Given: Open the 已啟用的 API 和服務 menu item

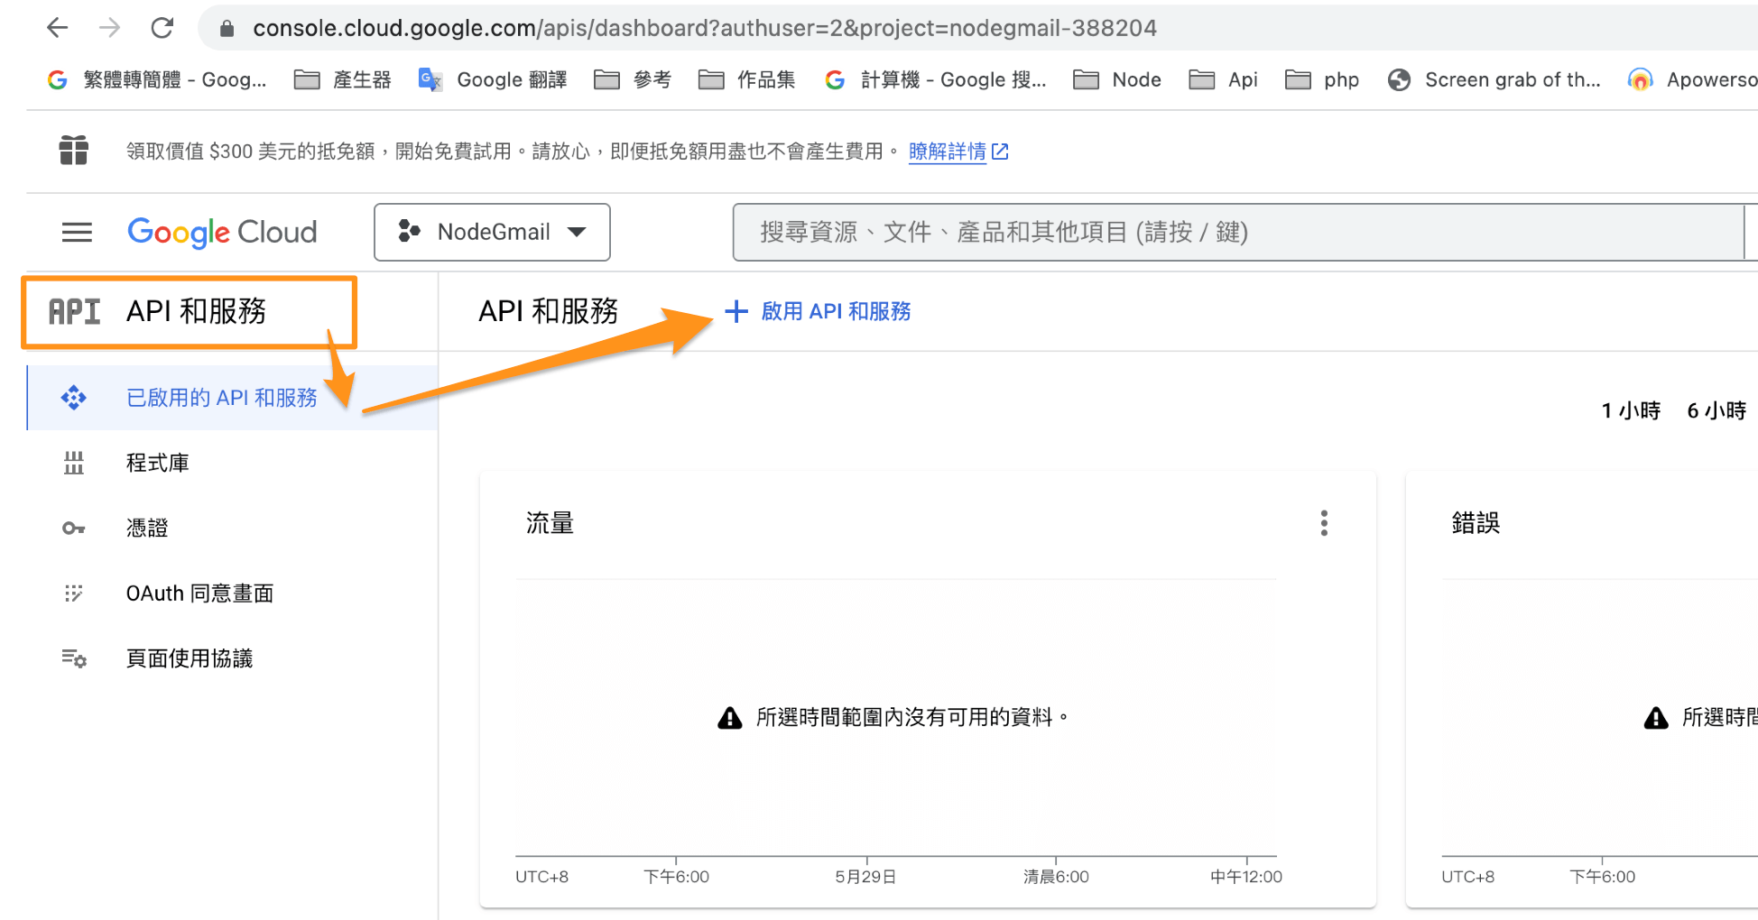Looking at the screenshot, I should click(x=221, y=398).
